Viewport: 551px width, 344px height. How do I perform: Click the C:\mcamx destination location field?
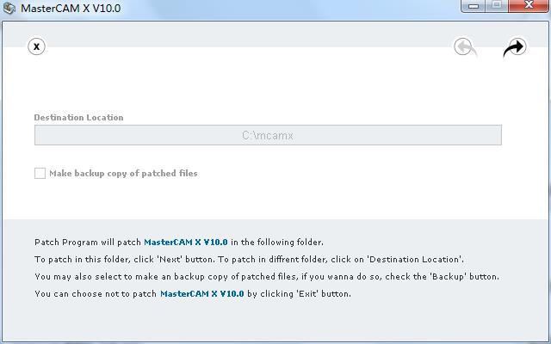(268, 135)
